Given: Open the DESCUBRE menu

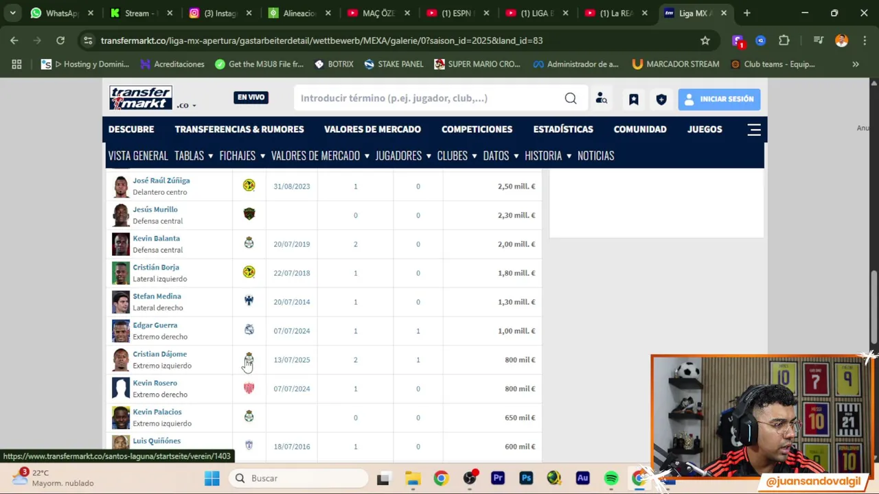Looking at the screenshot, I should [131, 129].
